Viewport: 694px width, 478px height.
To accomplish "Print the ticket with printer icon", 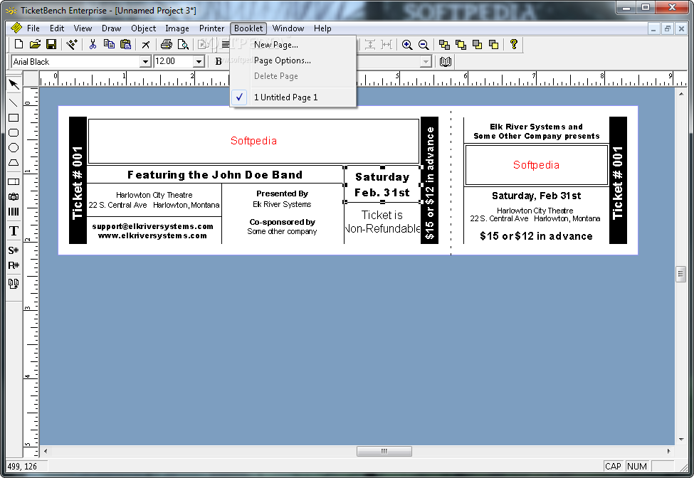I will [167, 44].
